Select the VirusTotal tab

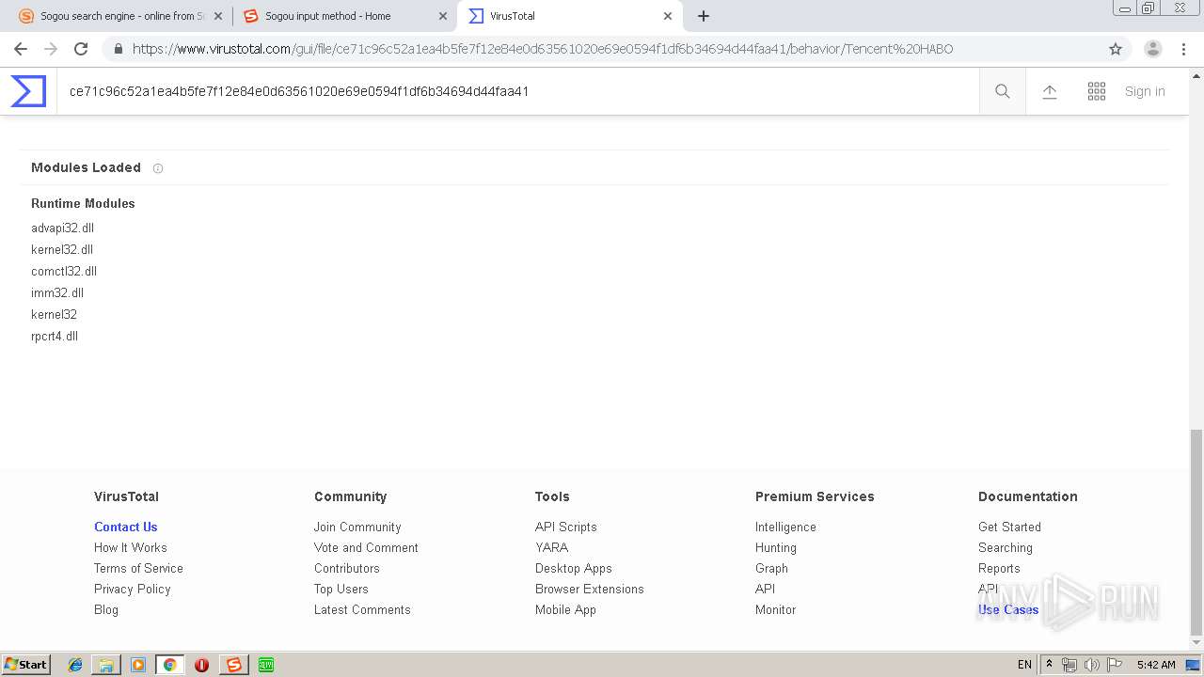[x=569, y=16]
